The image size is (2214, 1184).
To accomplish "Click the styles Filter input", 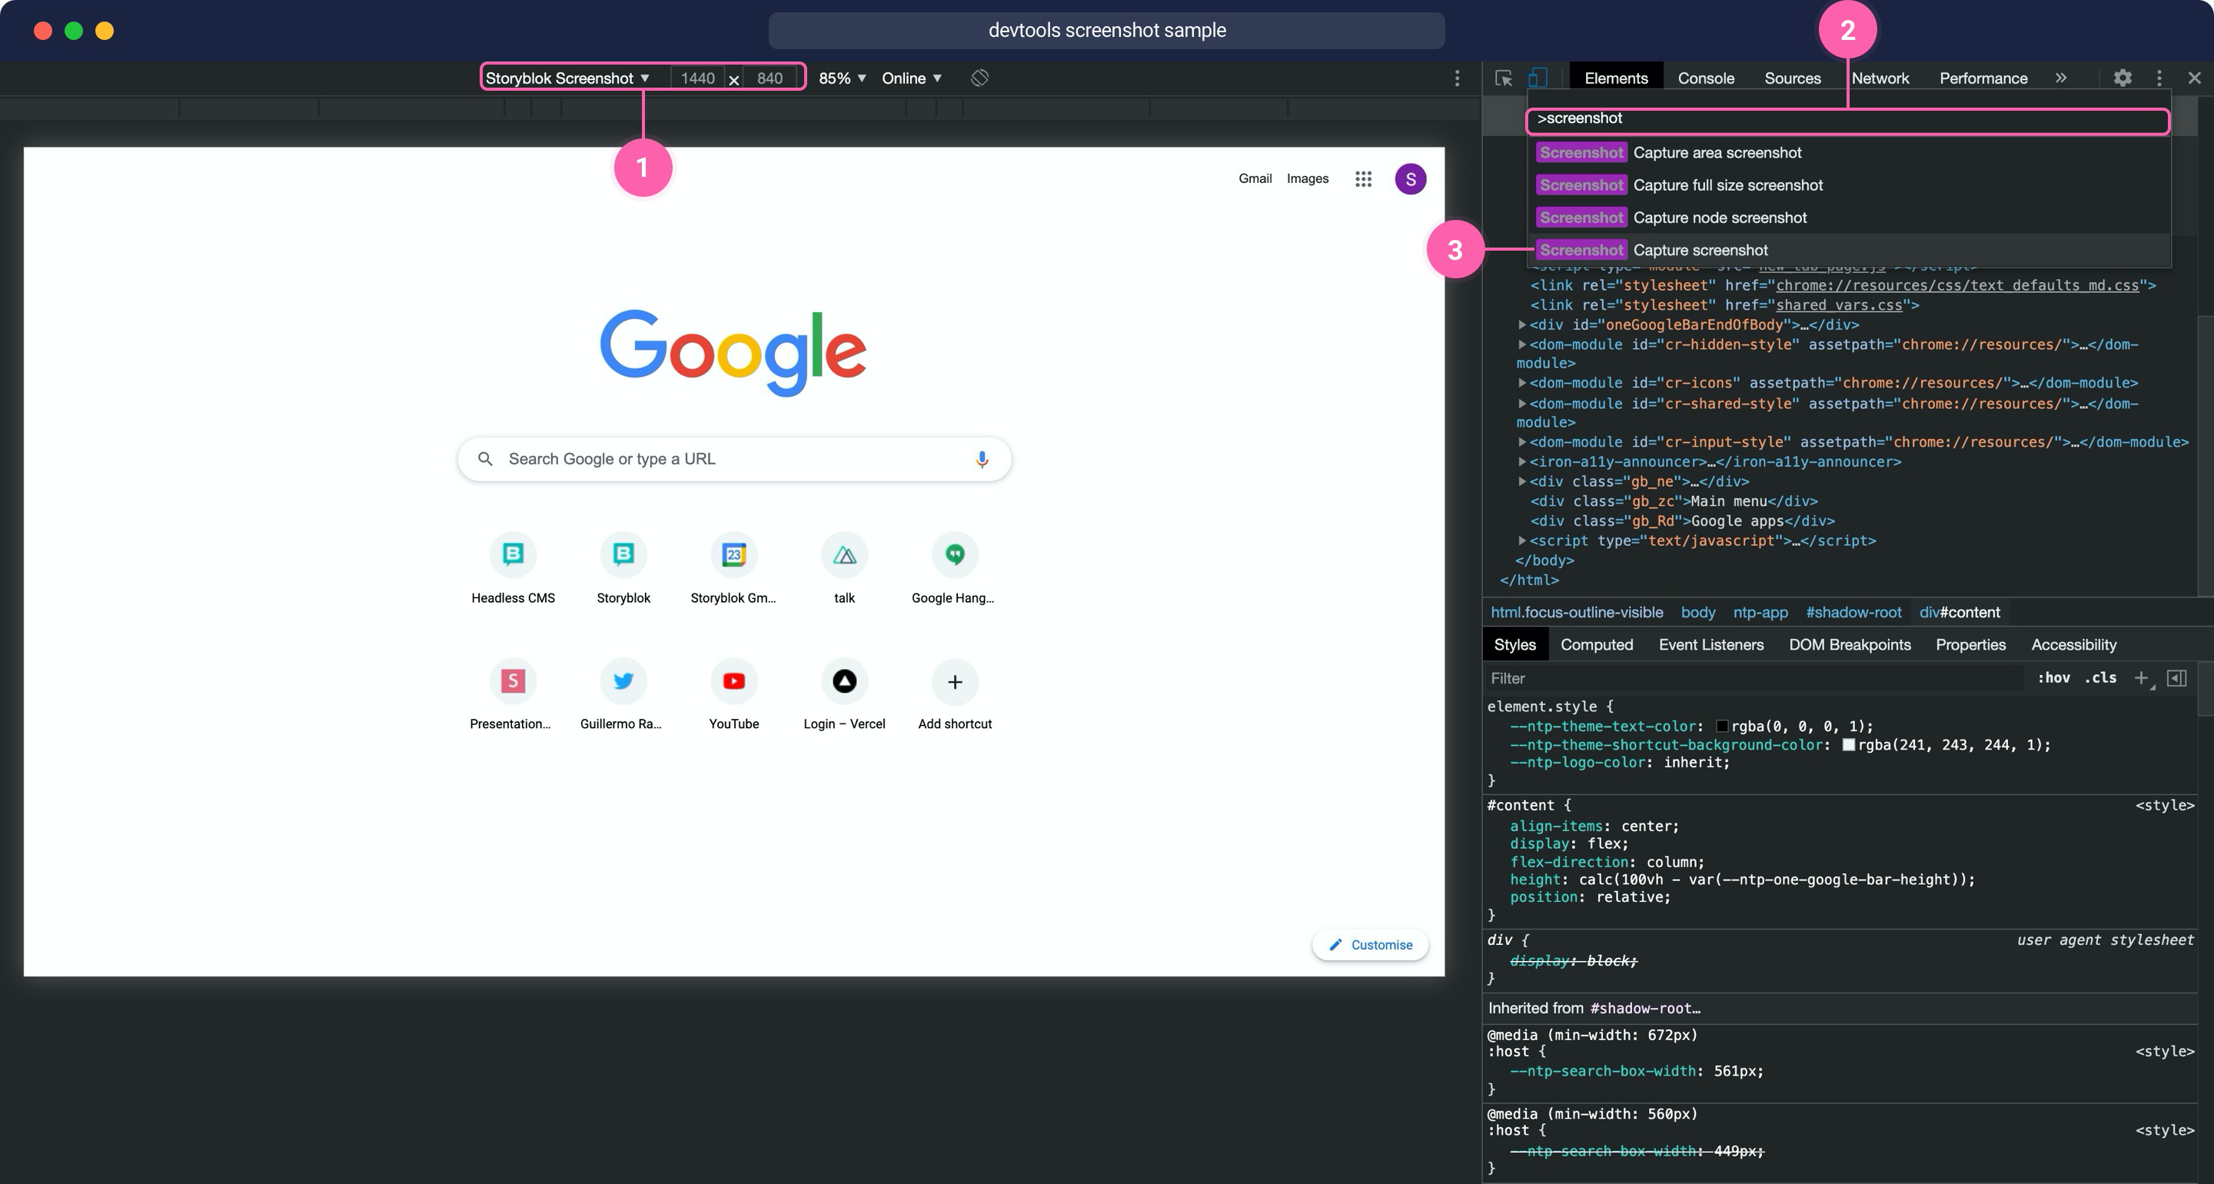I will click(1754, 678).
